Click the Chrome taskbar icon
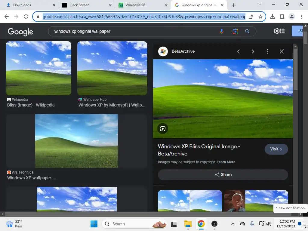The width and height of the screenshot is (308, 231). point(201,224)
